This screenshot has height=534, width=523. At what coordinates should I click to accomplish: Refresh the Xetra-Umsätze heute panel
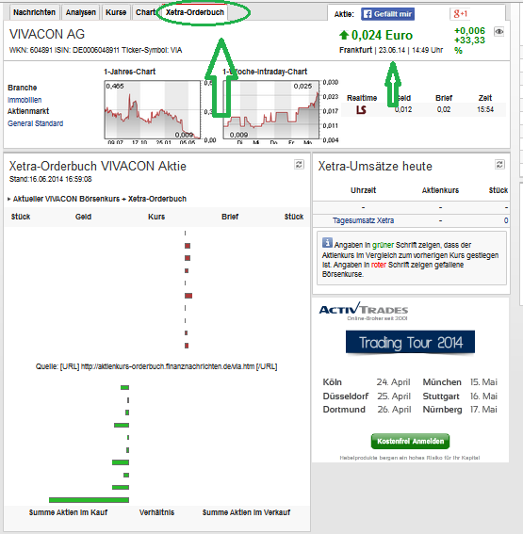(x=499, y=165)
